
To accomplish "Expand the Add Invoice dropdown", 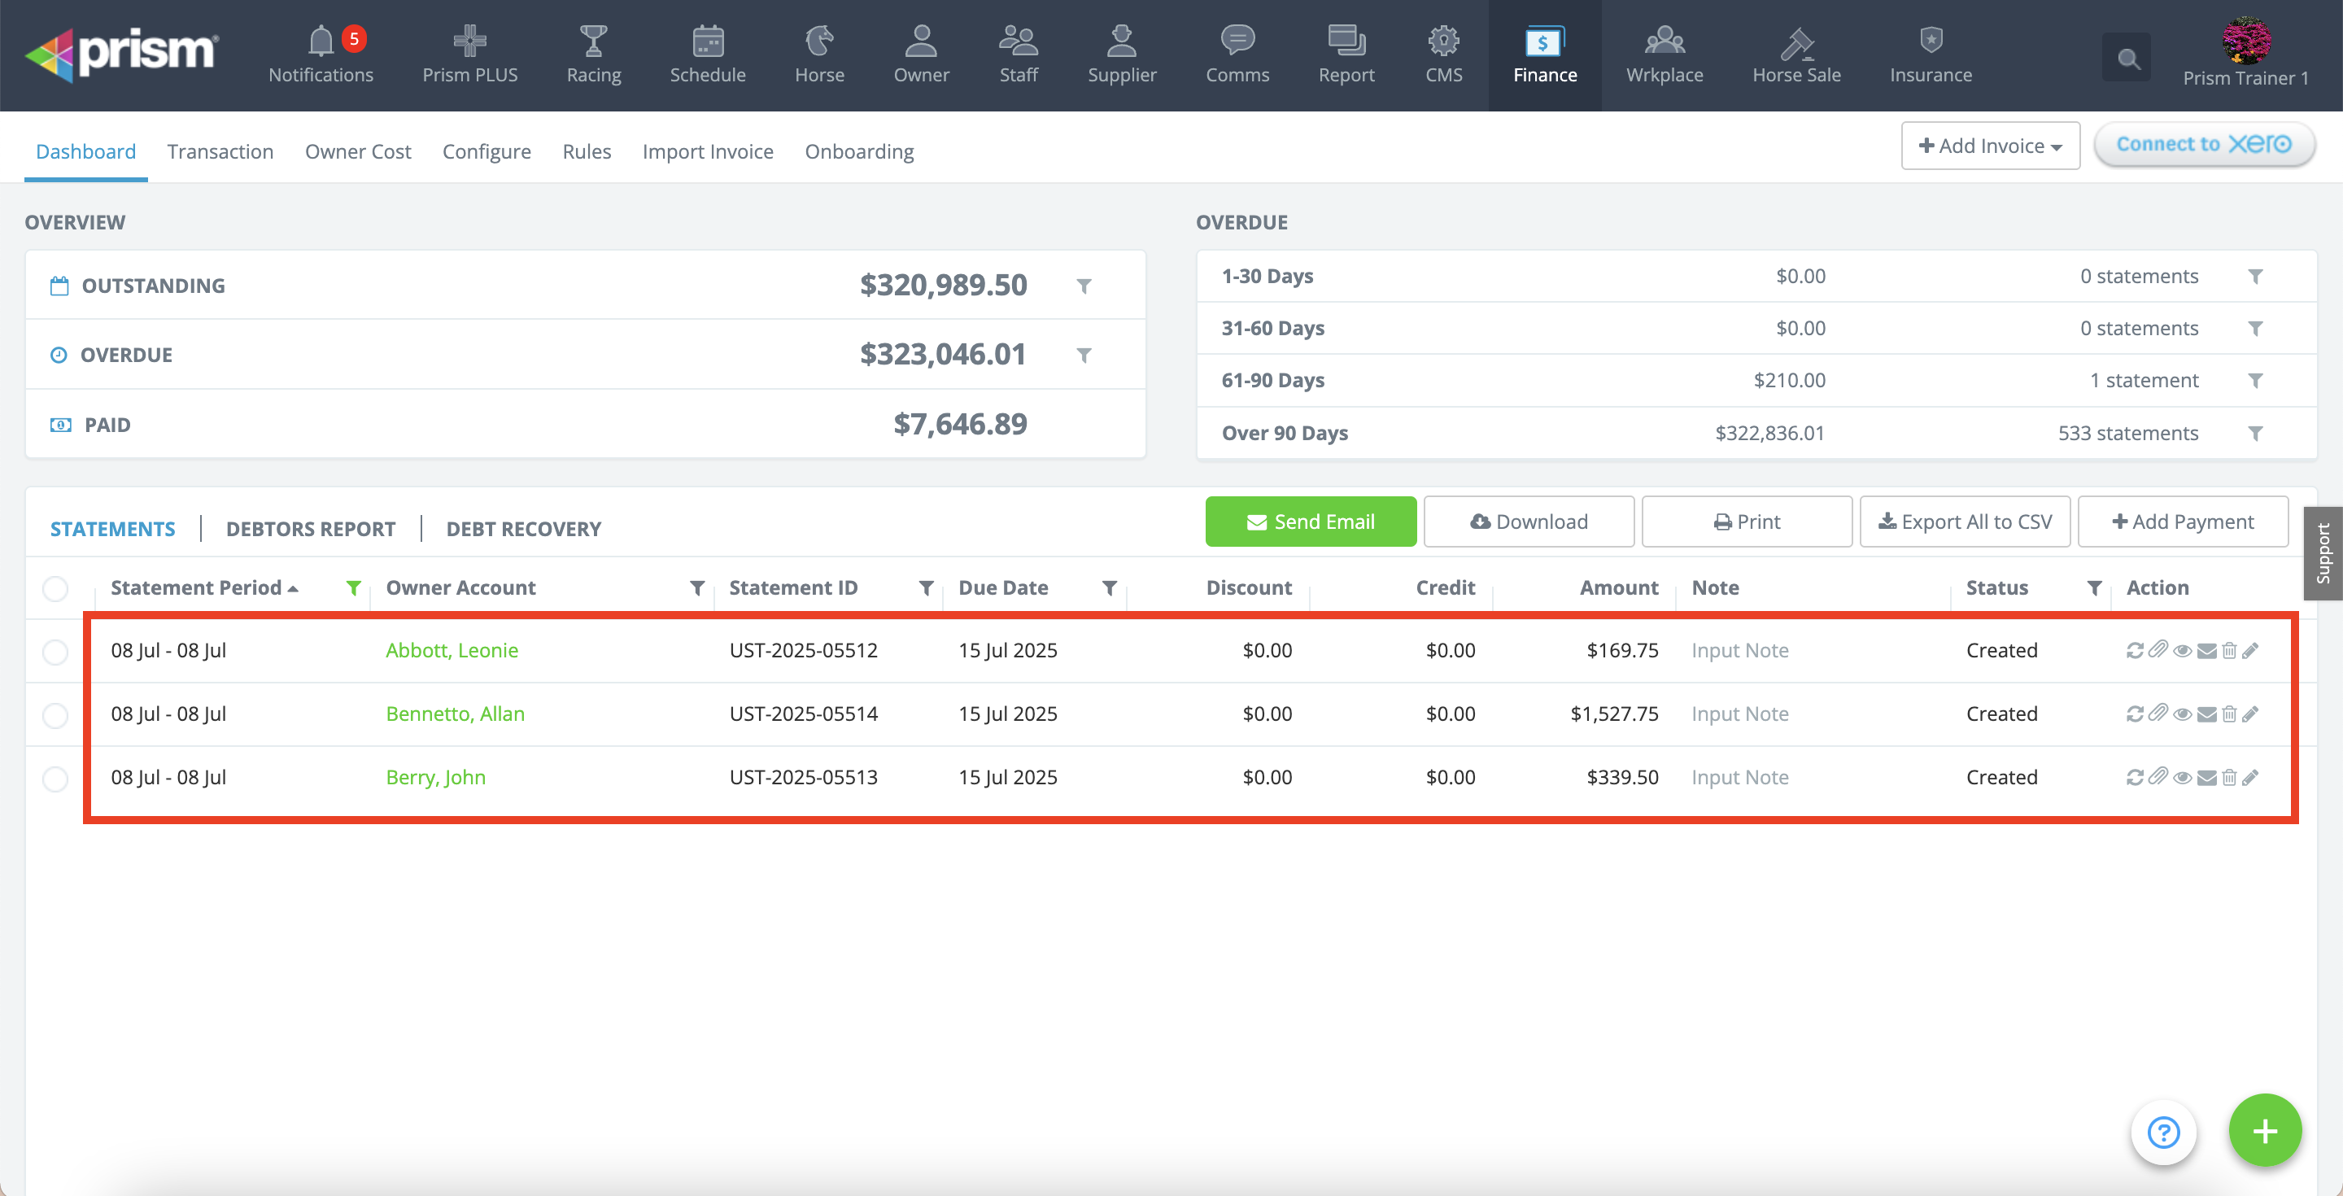I will [1990, 146].
